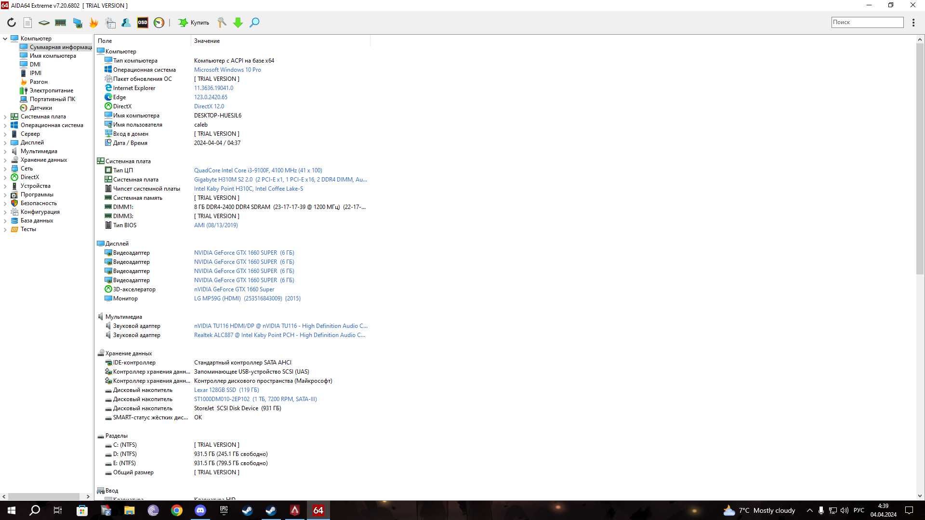Open the AMI (08/13/2019) BIOS link
The width and height of the screenshot is (925, 520).
(216, 225)
